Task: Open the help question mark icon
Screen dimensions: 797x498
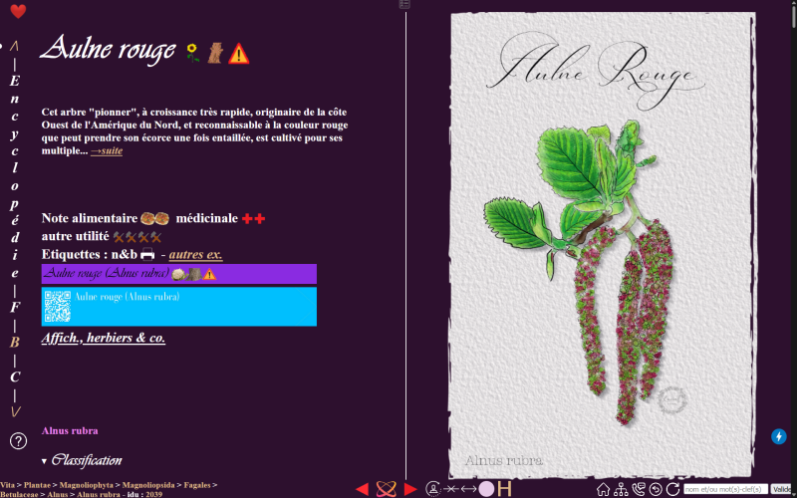Action: coord(18,440)
